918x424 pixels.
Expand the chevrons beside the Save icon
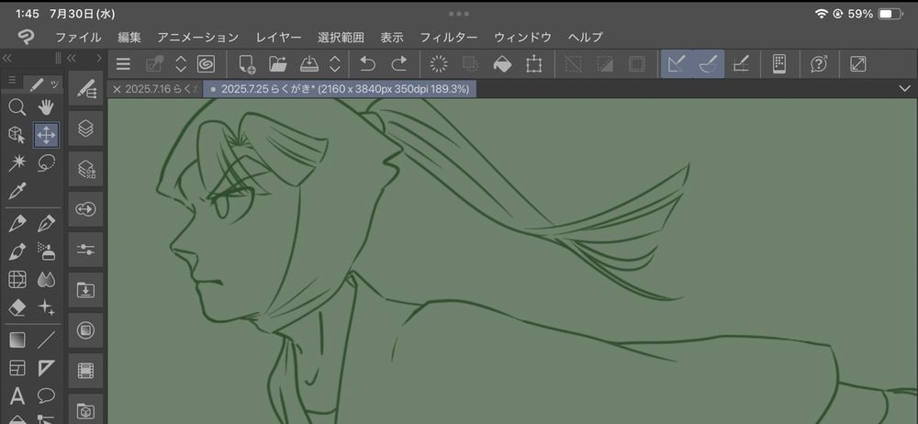coord(335,64)
